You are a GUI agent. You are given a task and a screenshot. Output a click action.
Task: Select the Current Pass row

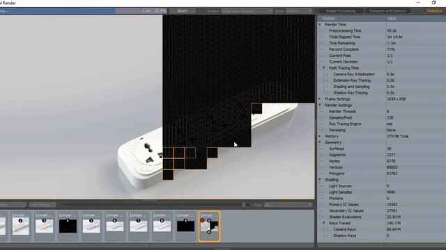(382, 56)
